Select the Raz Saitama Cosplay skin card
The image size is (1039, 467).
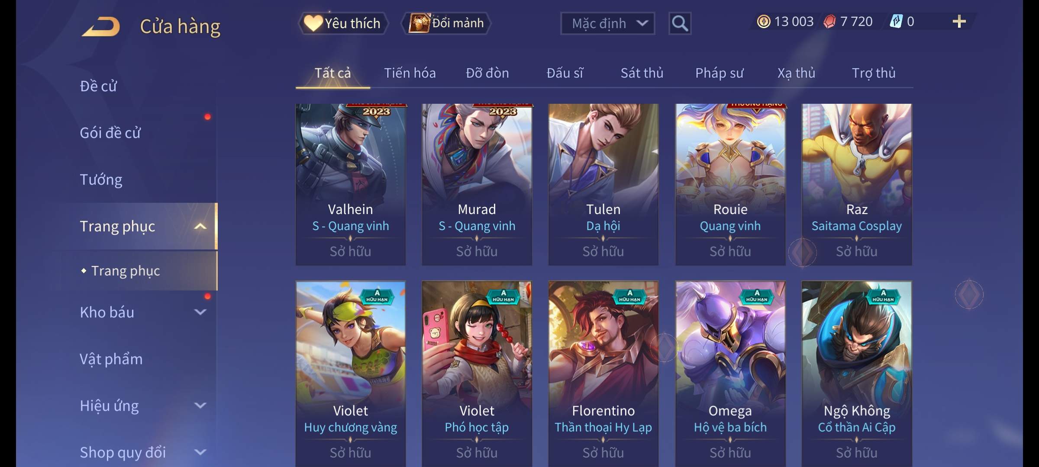(857, 184)
